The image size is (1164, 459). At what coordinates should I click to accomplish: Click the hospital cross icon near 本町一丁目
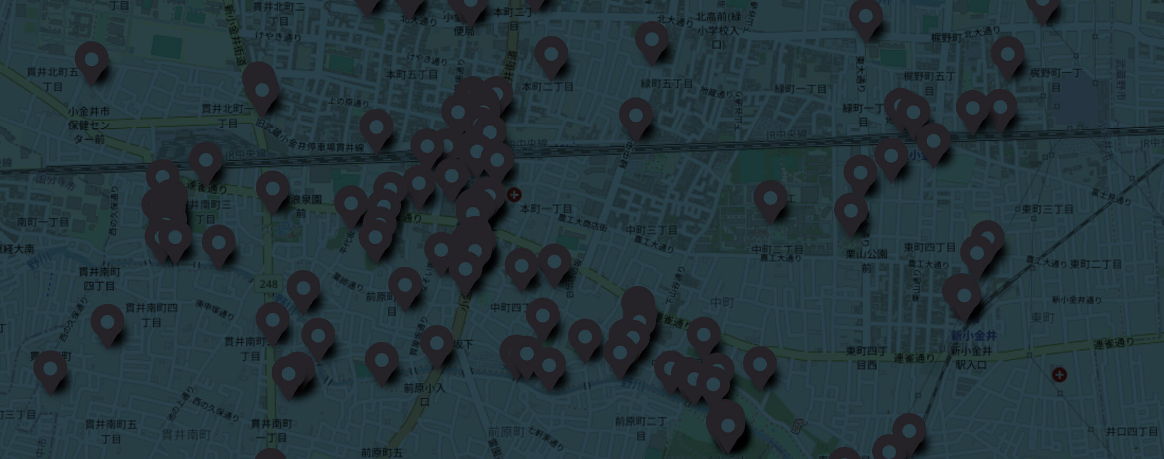(x=514, y=195)
